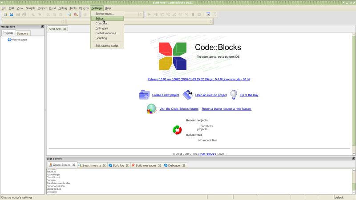Click the Redo toolbar icon

point(40,14)
